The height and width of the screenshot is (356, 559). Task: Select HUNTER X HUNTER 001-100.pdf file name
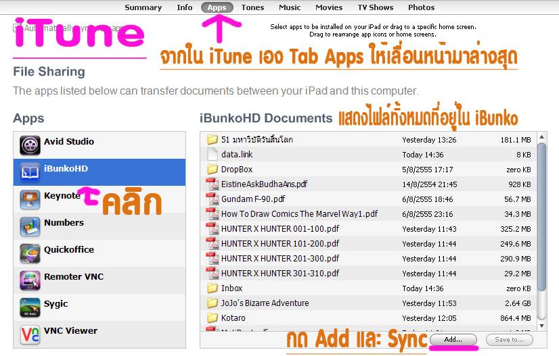[280, 229]
